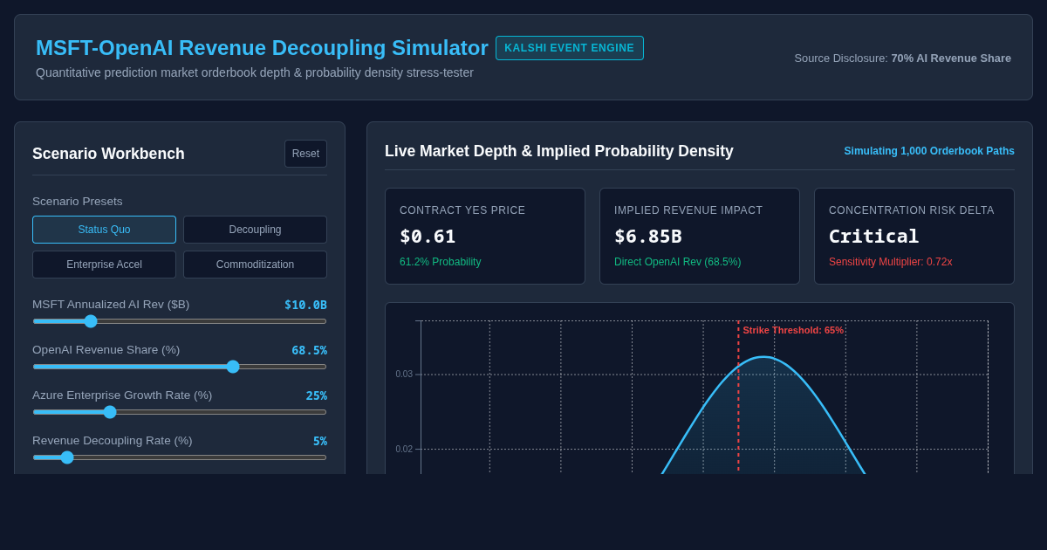Click the Source Disclosure text in header
The width and height of the screenshot is (1047, 550).
pyautogui.click(x=902, y=58)
